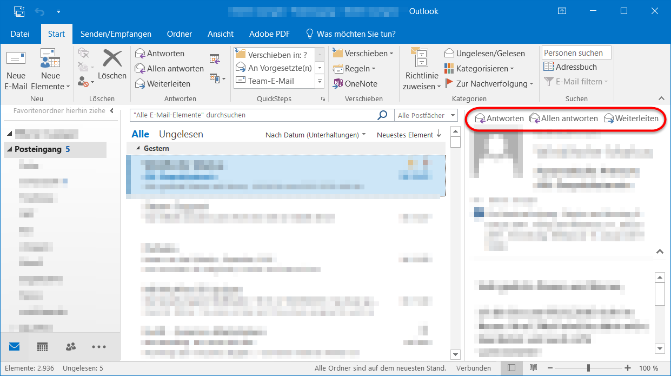Screen dimensions: 671x376
Task: Toggle Ungelesen/Gelesen status of the message
Action: coord(486,53)
